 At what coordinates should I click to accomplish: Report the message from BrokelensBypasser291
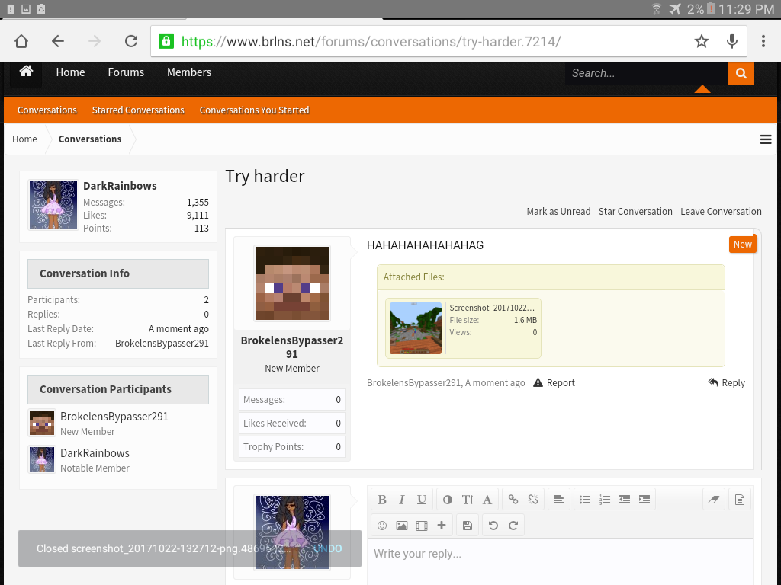point(554,382)
